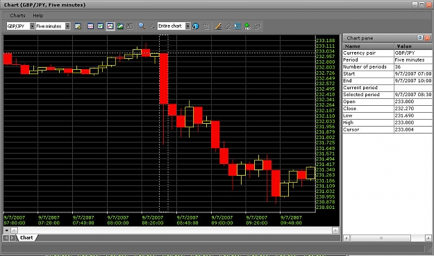Click the Low value 231.690

(x=413, y=116)
